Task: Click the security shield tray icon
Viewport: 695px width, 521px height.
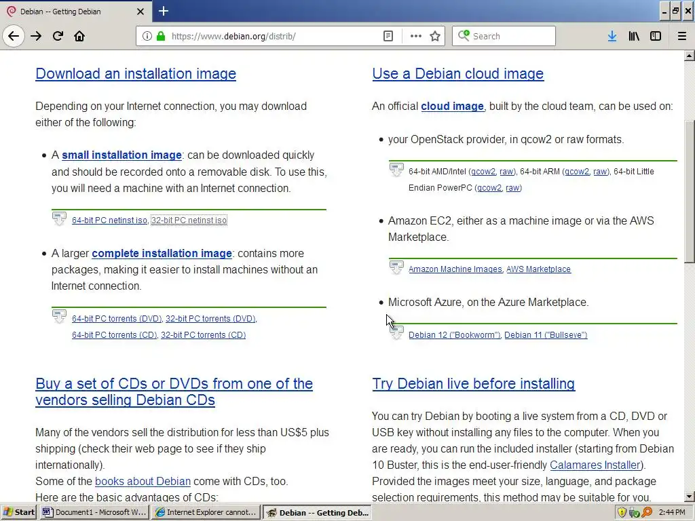Action: [622, 513]
